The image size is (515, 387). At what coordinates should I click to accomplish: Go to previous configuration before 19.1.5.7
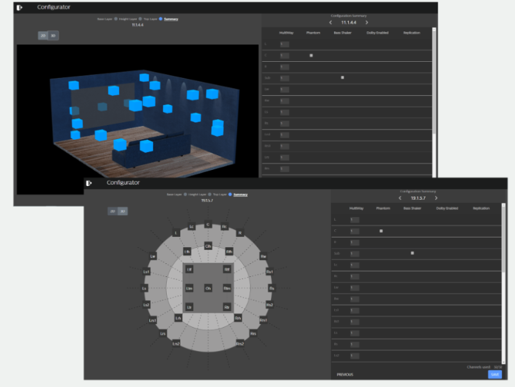(x=400, y=198)
